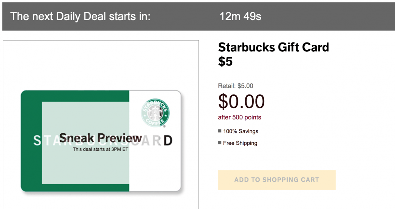This screenshot has height=209, width=395.
Task: Click the 12m 49s countdown timer
Action: [240, 16]
